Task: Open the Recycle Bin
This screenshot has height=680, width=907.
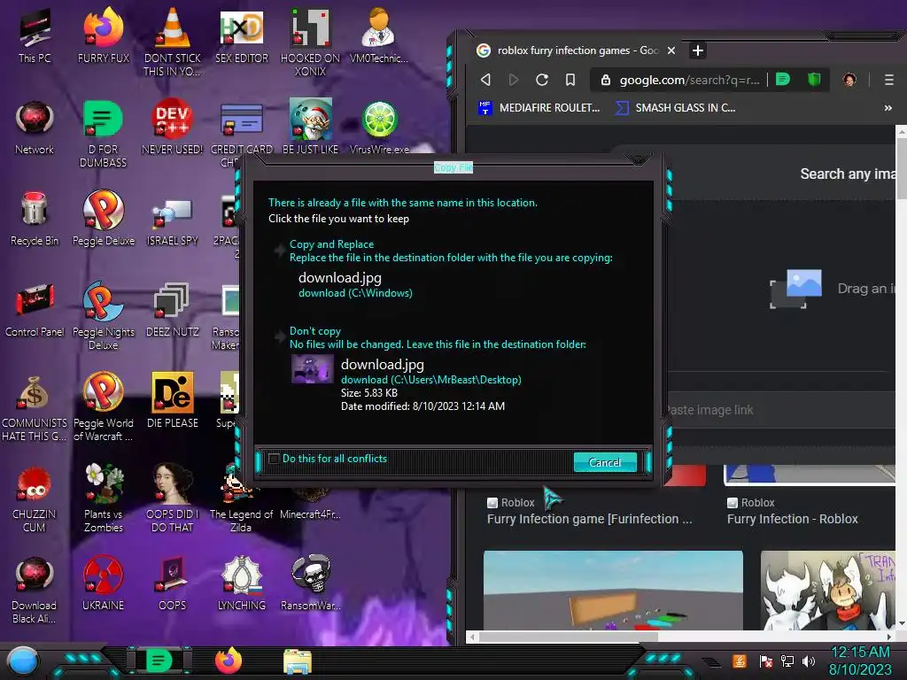Action: (35, 219)
